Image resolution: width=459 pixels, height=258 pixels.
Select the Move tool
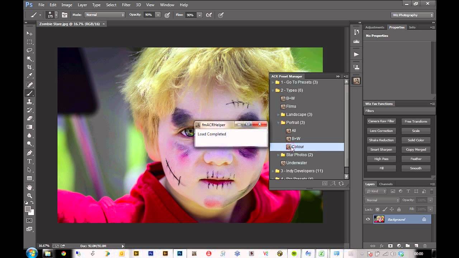29,33
